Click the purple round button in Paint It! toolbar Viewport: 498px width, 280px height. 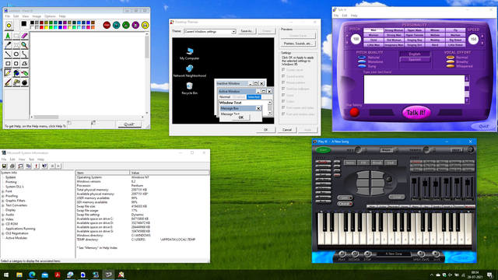coord(135,25)
